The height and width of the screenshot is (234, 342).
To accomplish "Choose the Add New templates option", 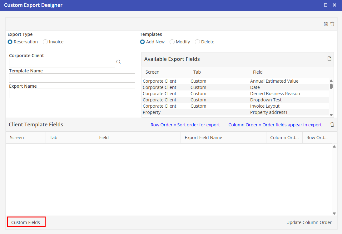I will (143, 42).
